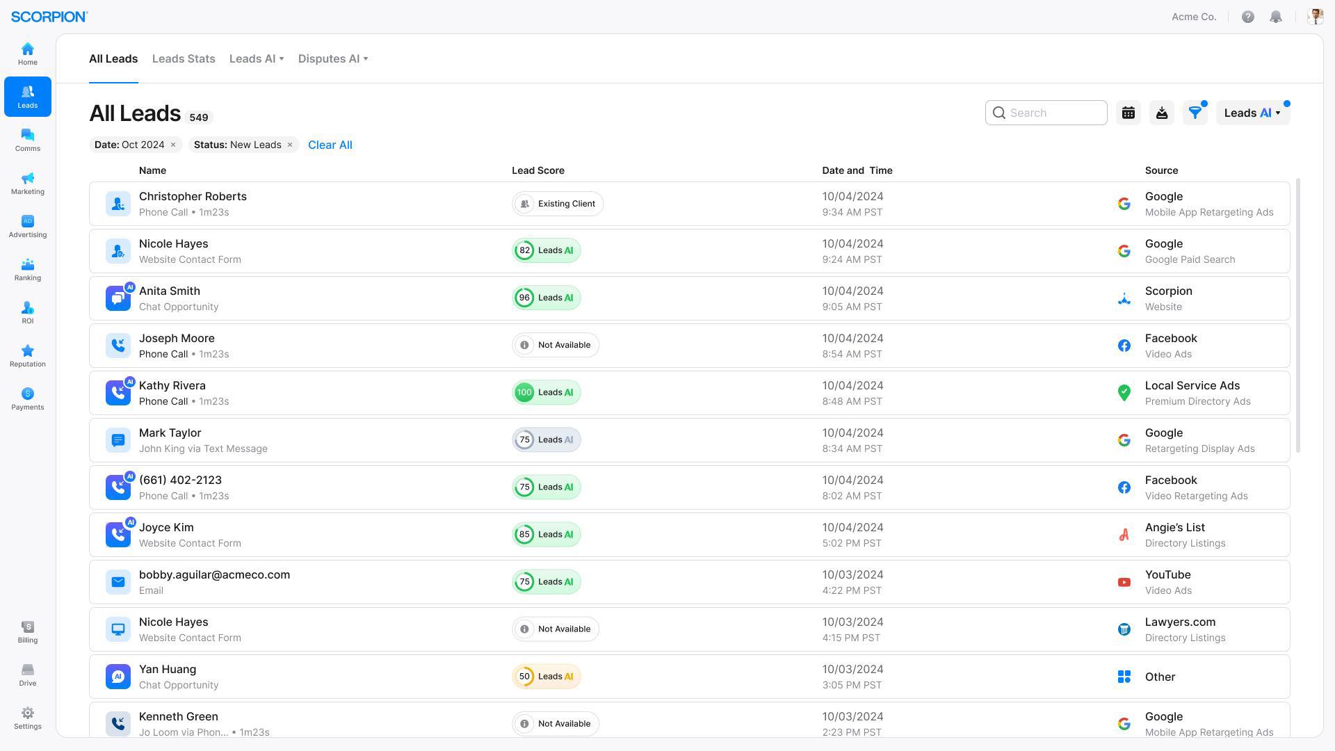Viewport: 1335px width, 751px height.
Task: Open Payments in sidebar
Action: coord(28,399)
